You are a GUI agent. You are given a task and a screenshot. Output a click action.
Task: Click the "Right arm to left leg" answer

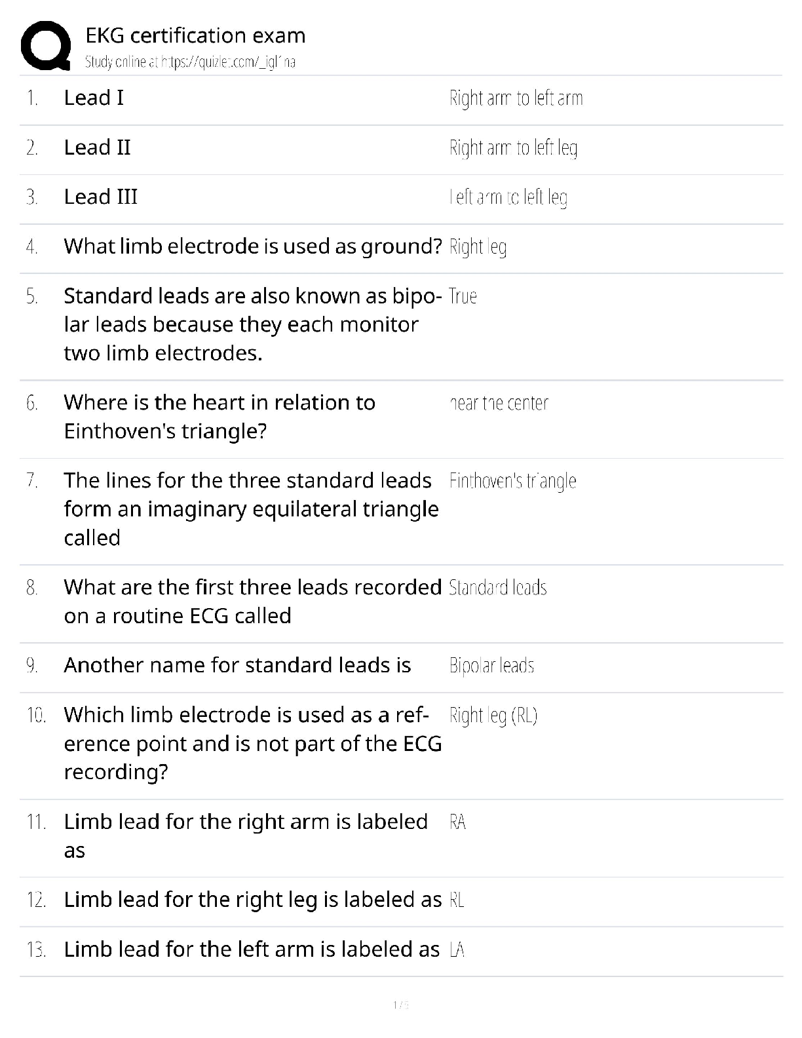(x=513, y=148)
